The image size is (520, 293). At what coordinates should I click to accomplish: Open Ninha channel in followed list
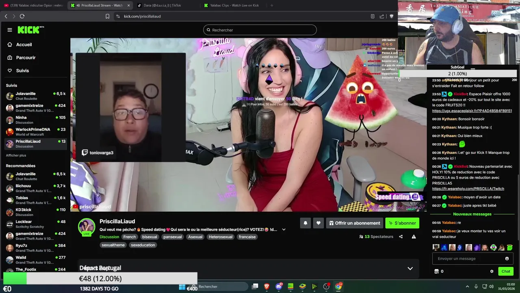point(36,120)
